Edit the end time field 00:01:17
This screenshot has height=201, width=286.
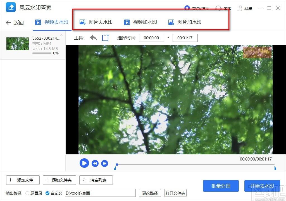point(185,38)
